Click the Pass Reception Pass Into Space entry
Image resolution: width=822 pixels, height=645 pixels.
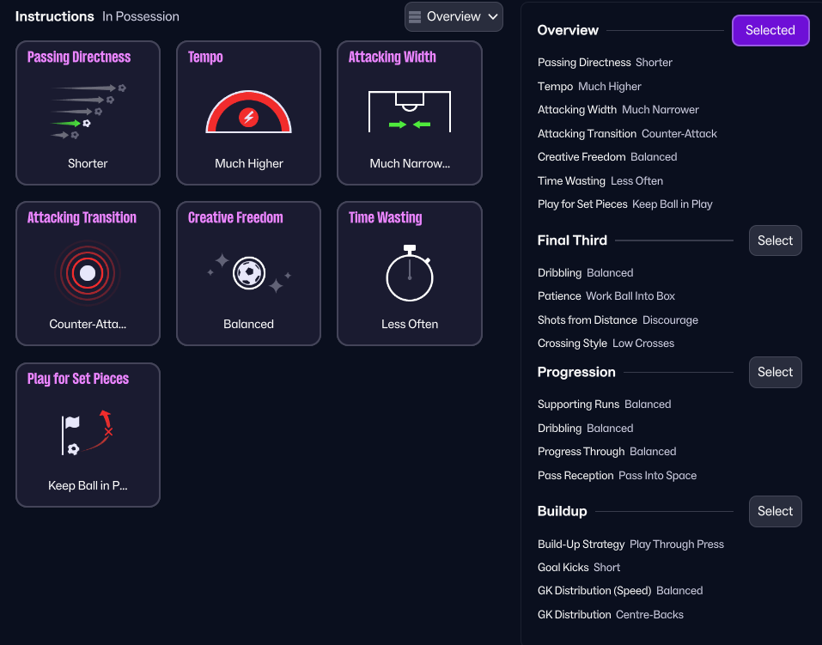(617, 476)
